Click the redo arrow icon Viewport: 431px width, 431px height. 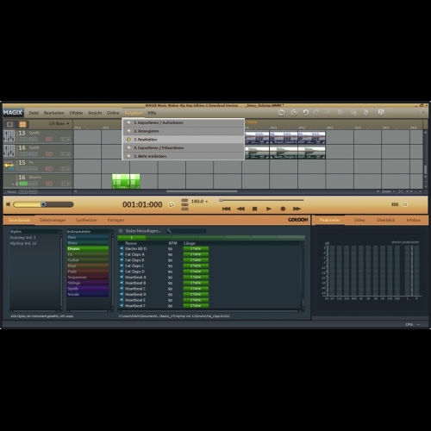click(316, 113)
